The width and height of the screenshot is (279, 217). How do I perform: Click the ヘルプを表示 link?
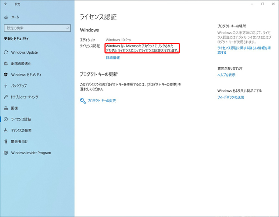tap(226, 75)
